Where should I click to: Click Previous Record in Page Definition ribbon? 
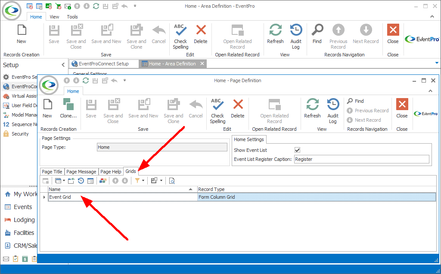click(368, 111)
